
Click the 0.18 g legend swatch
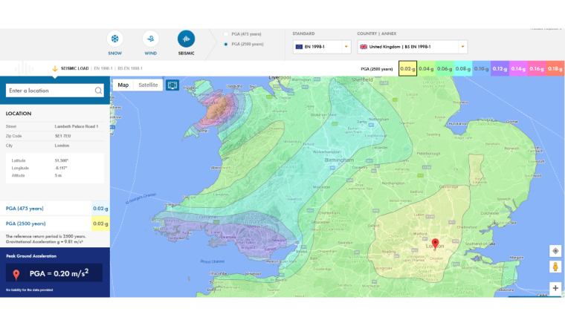[x=555, y=68]
